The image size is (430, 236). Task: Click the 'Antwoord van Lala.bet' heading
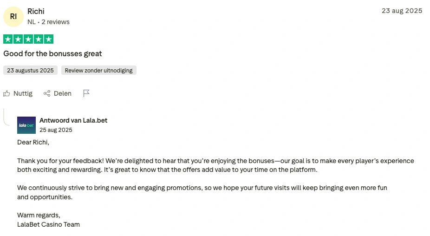pos(73,120)
